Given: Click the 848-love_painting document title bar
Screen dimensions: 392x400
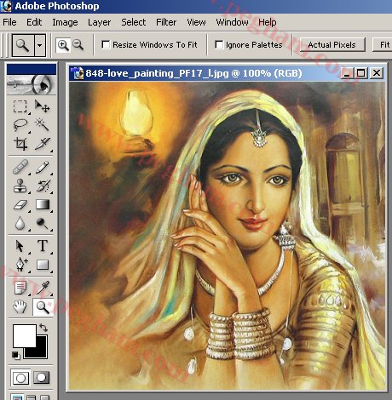Looking at the screenshot, I should 193,73.
